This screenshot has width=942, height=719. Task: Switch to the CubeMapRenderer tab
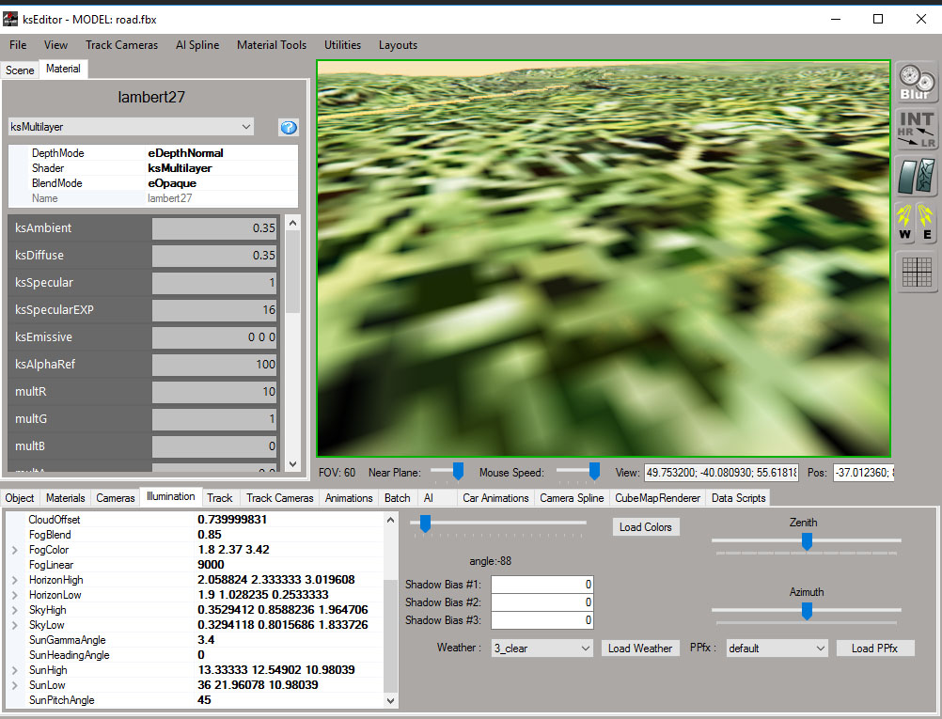pos(658,498)
